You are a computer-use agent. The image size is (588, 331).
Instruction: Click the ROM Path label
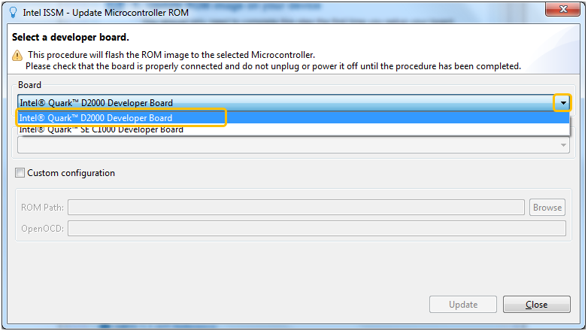tap(42, 208)
